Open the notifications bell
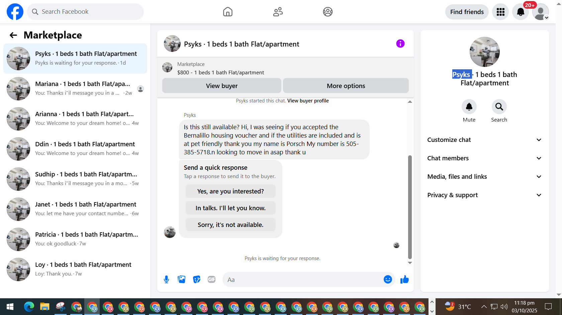The width and height of the screenshot is (562, 315). 521,12
